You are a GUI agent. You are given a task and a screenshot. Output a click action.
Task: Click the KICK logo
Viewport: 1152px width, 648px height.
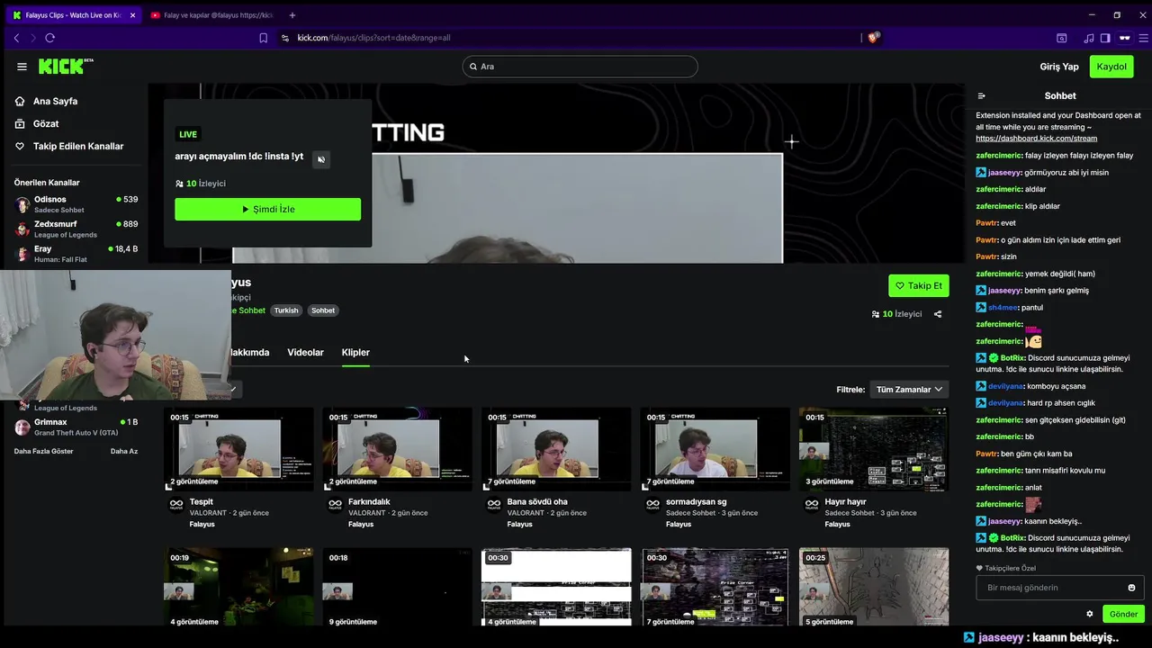(66, 66)
